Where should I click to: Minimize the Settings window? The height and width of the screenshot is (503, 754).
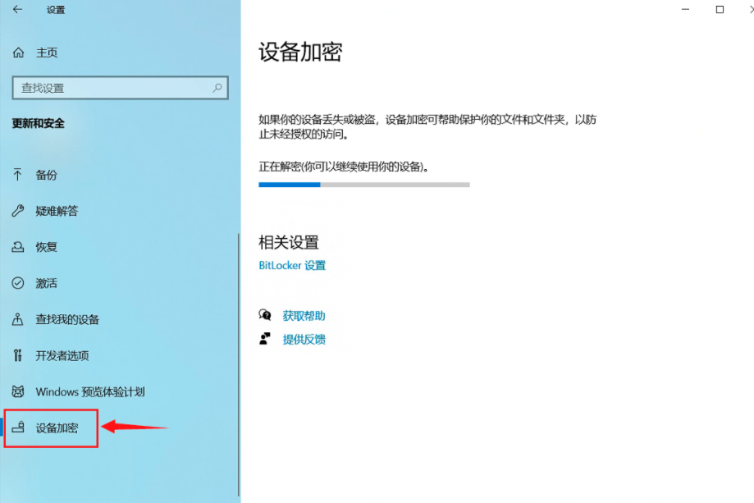coord(685,9)
